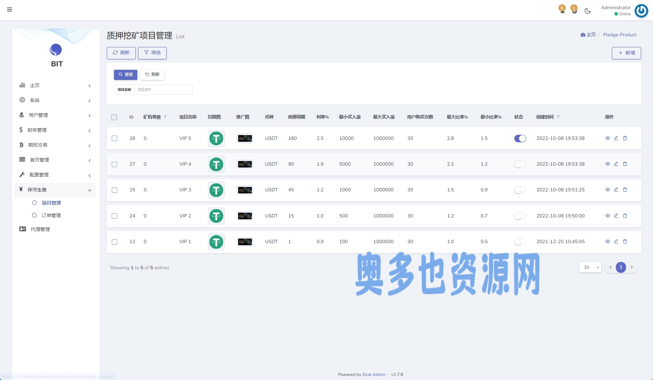Open the 20 per-page dropdown
The width and height of the screenshot is (653, 380).
pyautogui.click(x=590, y=267)
